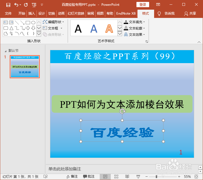203x180 pixels.
Task: Open the 编辑形状 dropdown
Action: tap(53, 22)
